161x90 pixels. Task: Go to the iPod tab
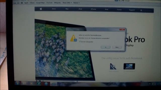click(80, 9)
